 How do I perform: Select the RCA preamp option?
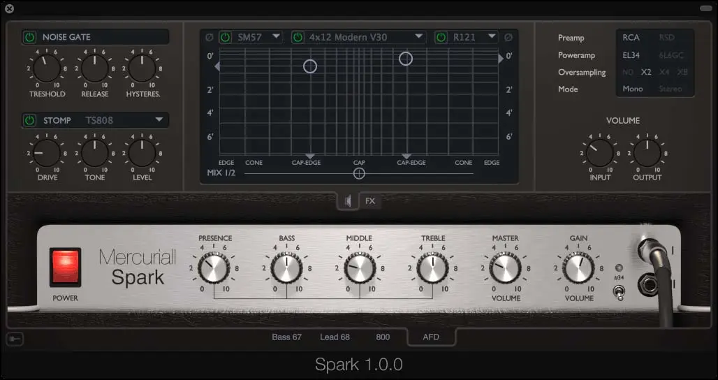tap(631, 38)
